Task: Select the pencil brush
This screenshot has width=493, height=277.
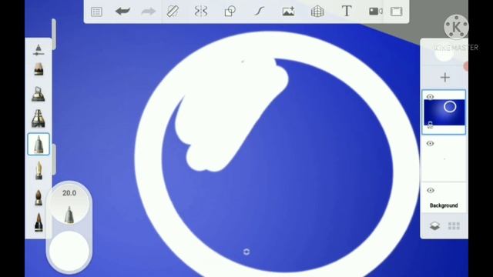Action: coord(39,69)
